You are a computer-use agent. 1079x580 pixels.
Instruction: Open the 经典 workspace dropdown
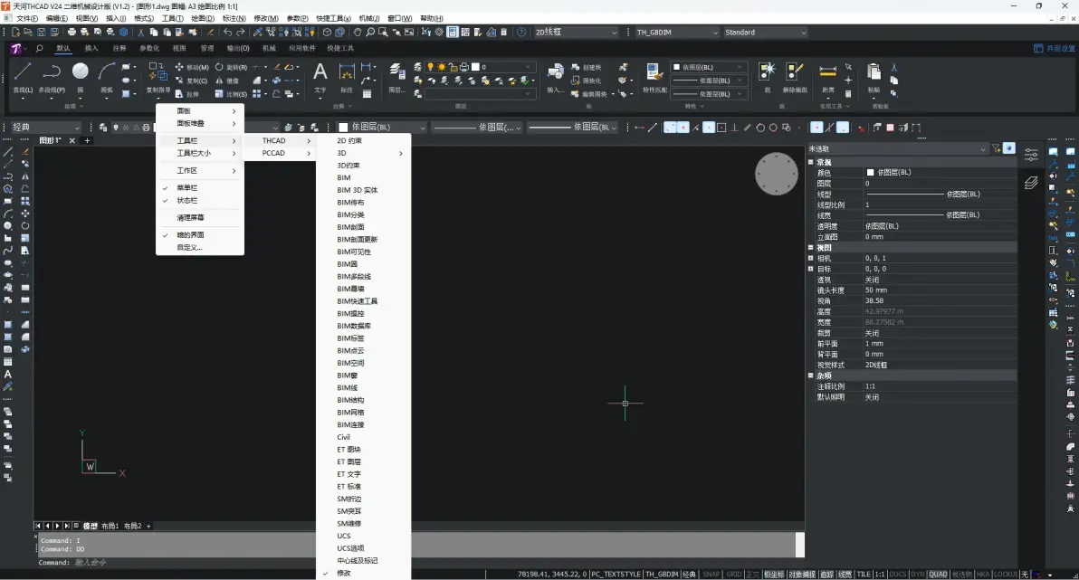pyautogui.click(x=46, y=128)
